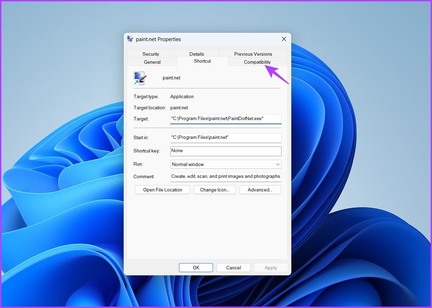Confirm changes with the OK button
Screen dimensions: 432x308
tap(196, 268)
